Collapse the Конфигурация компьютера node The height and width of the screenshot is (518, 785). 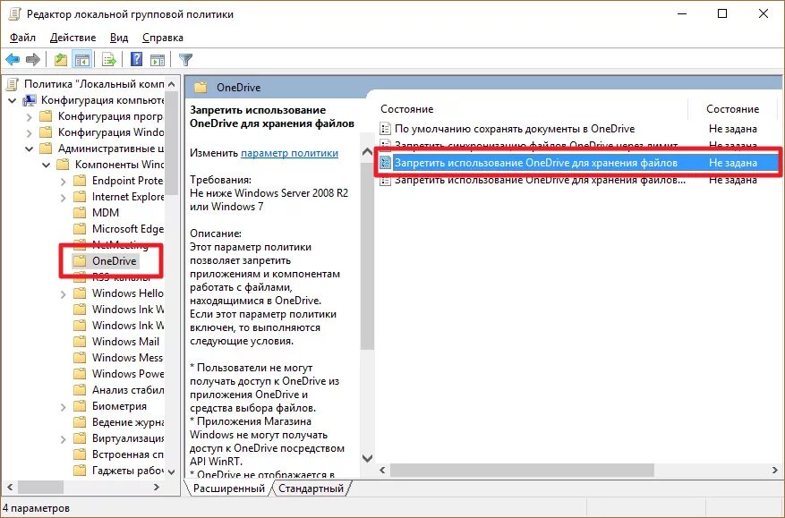12,100
